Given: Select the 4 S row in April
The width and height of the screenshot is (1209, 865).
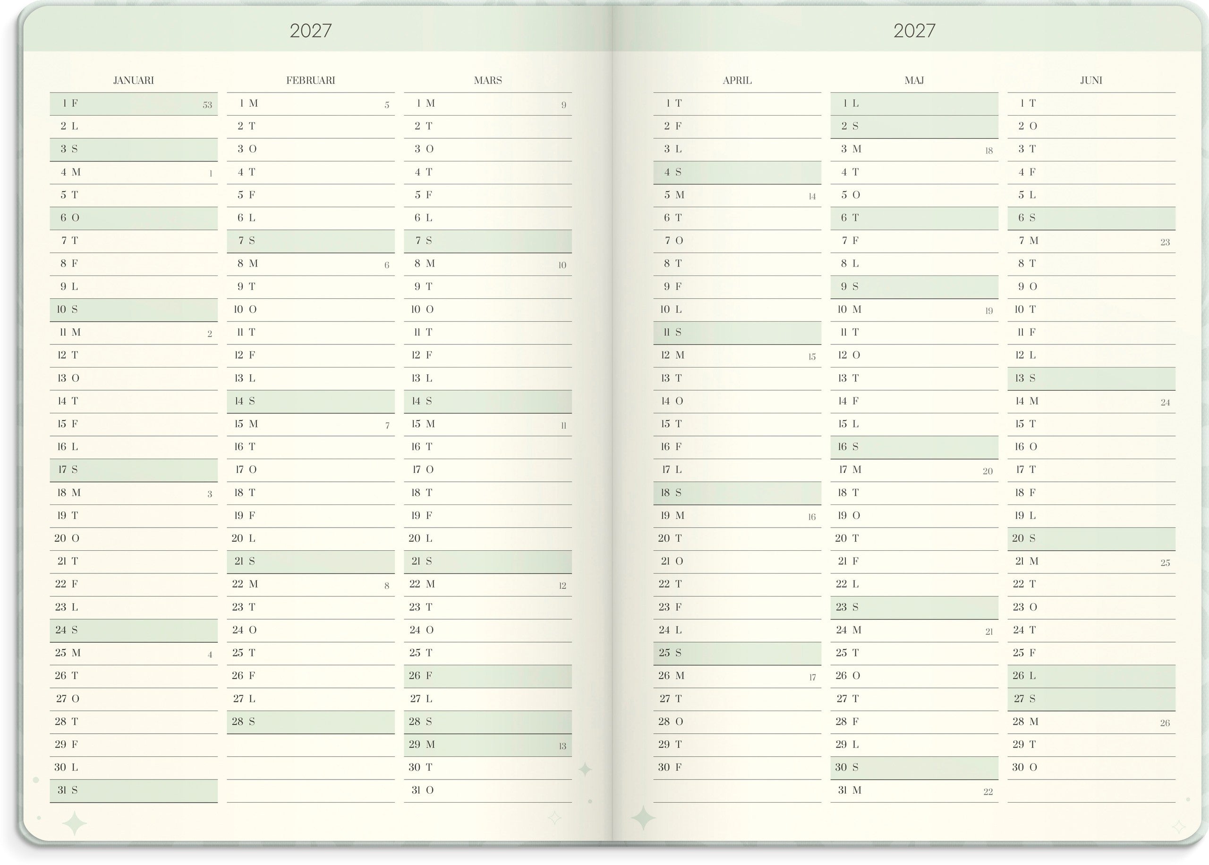Looking at the screenshot, I should click(x=737, y=173).
